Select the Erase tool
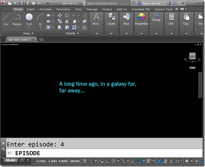 tap(84, 15)
